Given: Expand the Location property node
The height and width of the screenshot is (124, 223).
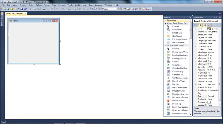Looking at the screenshot, I should click(195, 46).
